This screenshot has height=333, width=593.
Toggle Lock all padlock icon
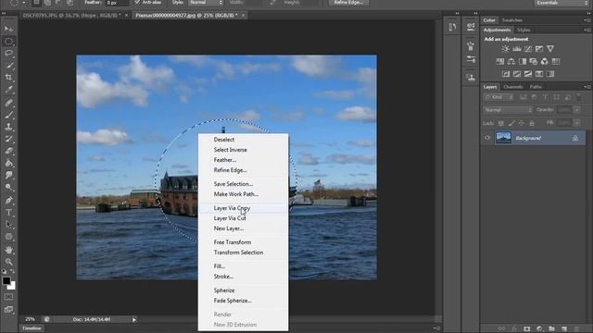[x=532, y=123]
